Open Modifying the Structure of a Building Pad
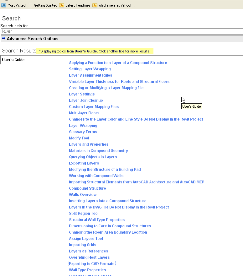Screen dimensions: 243x276 (105, 170)
